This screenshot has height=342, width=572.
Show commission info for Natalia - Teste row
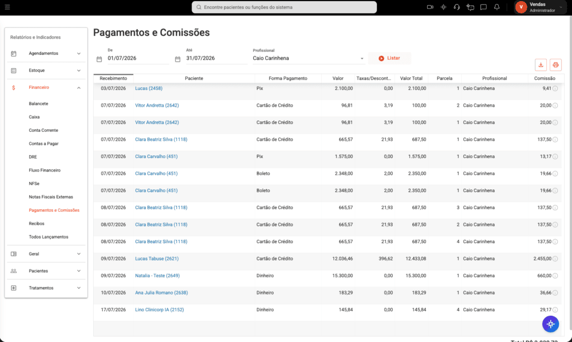point(555,275)
